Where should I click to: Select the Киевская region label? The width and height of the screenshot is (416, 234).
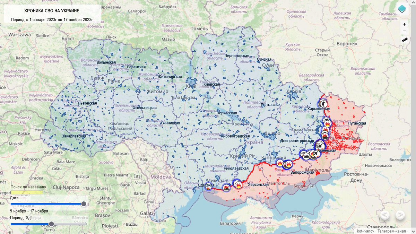(x=211, y=84)
